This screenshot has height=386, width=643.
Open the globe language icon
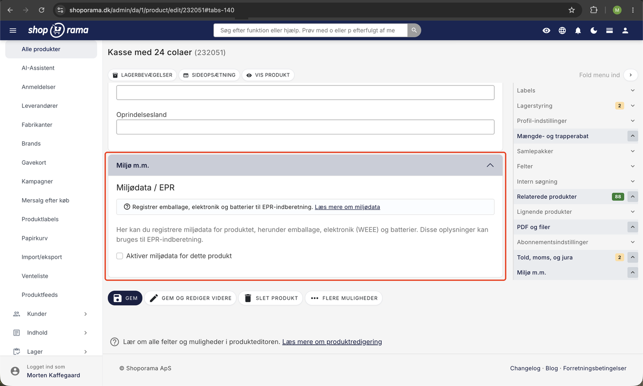click(562, 30)
